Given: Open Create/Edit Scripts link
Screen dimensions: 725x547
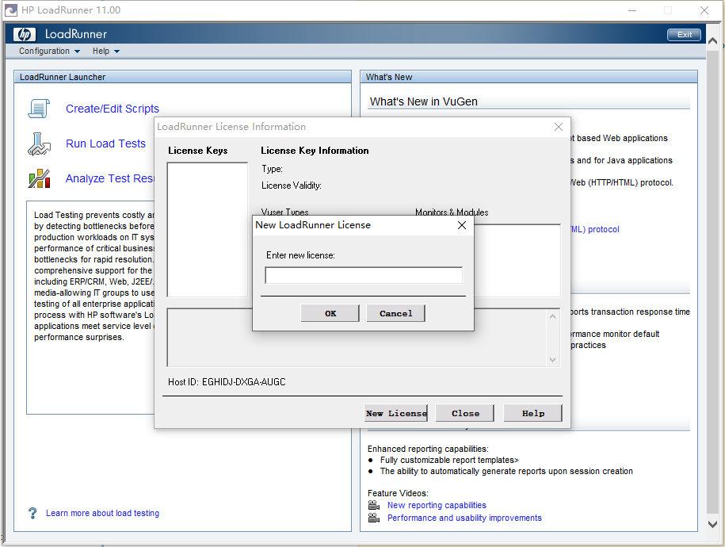Looking at the screenshot, I should point(113,109).
